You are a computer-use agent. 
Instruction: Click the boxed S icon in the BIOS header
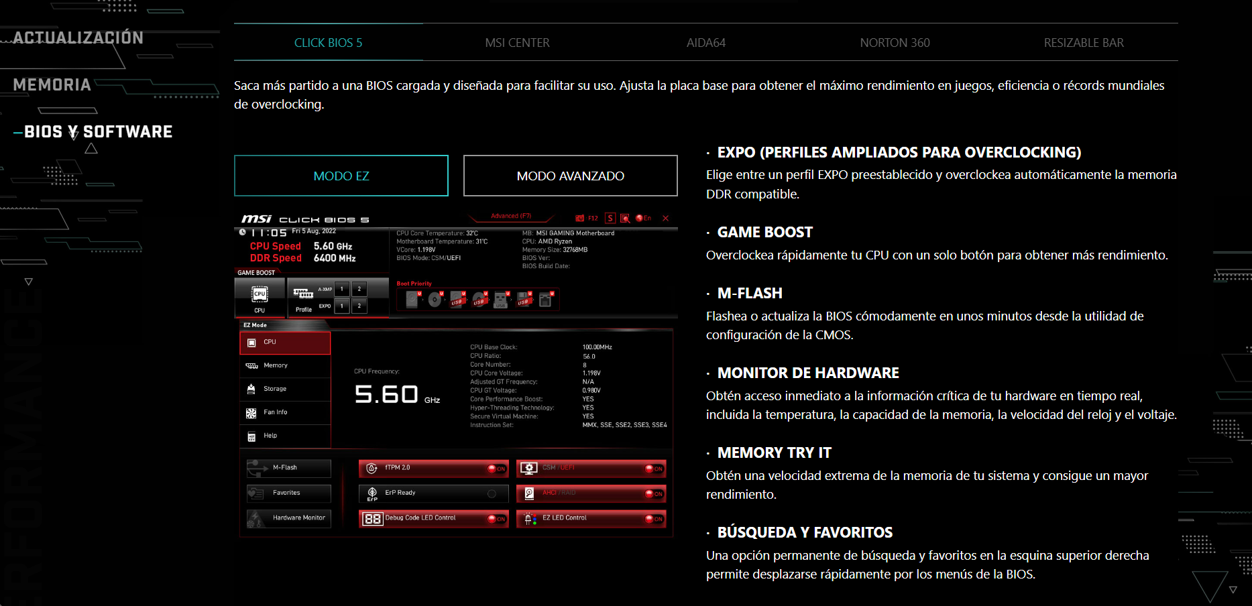(610, 218)
